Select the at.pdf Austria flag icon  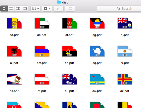[x=42, y=79]
